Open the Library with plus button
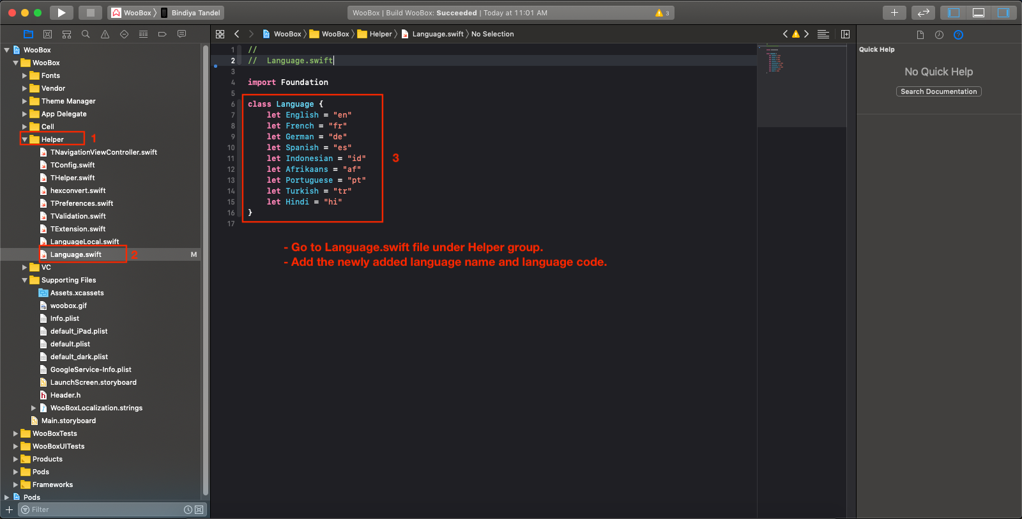Screen dimensions: 1022x519 point(894,13)
